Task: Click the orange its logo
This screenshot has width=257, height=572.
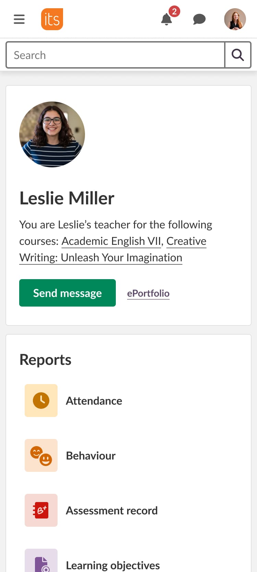Action: (x=52, y=19)
